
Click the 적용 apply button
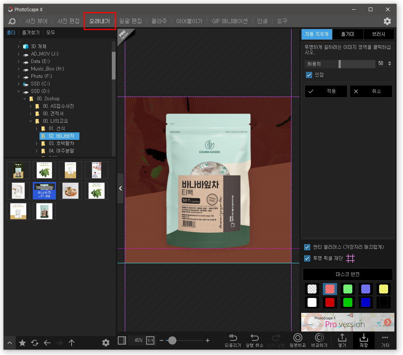326,91
